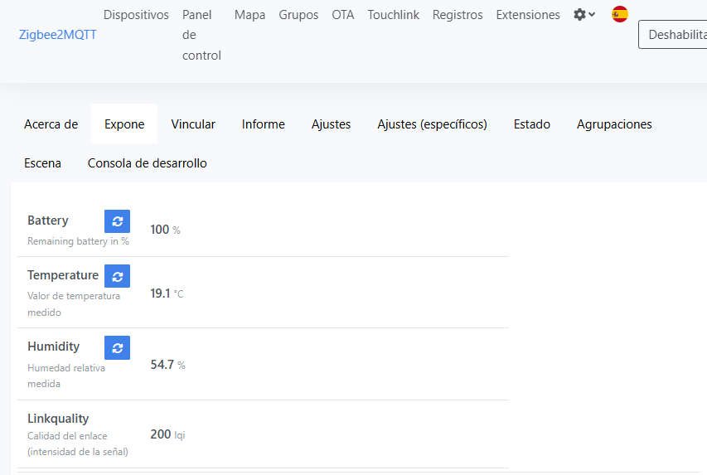The width and height of the screenshot is (707, 475).
Task: Open Touchlink page
Action: click(x=393, y=15)
